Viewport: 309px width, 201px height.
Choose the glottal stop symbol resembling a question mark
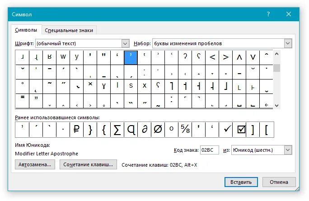click(185, 57)
